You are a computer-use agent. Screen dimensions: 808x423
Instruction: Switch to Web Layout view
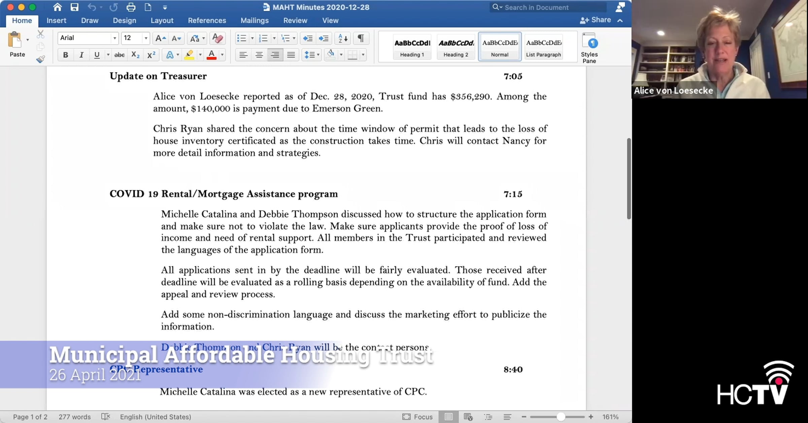[x=468, y=417]
